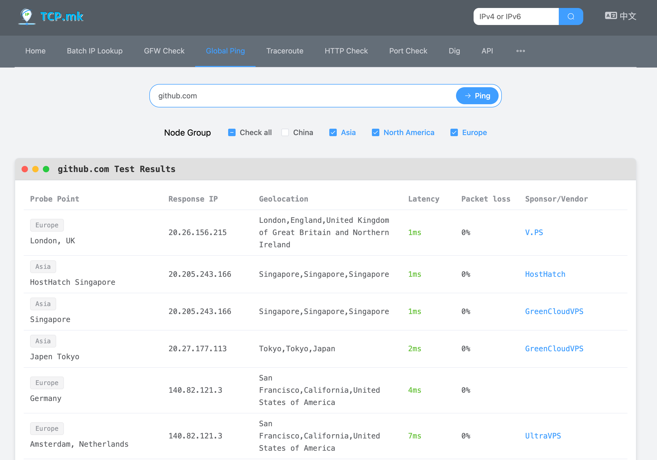Screen dimensions: 657x460
Task: Click the Node Group label
Action: click(187, 132)
